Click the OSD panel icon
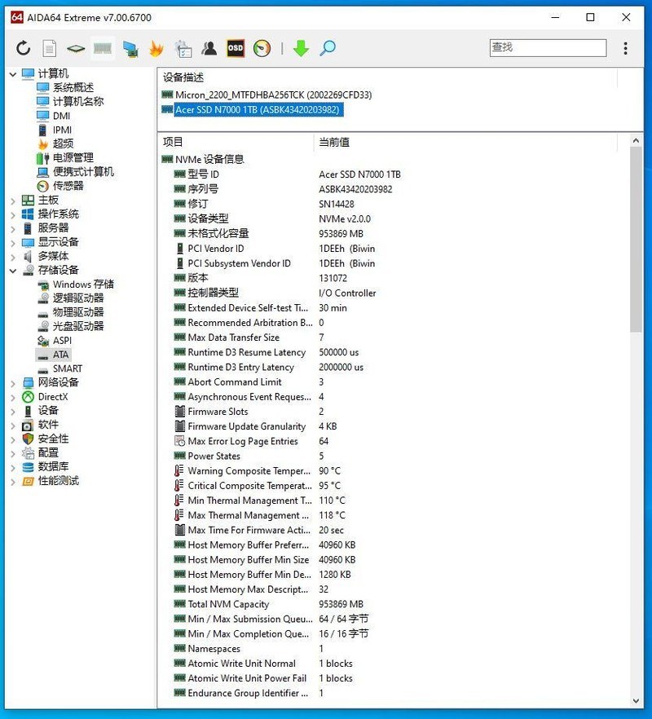652x719 pixels. tap(235, 48)
